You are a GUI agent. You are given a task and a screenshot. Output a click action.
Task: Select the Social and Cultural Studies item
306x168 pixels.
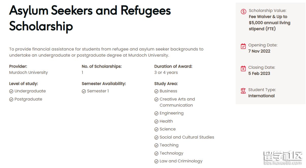coord(187,137)
